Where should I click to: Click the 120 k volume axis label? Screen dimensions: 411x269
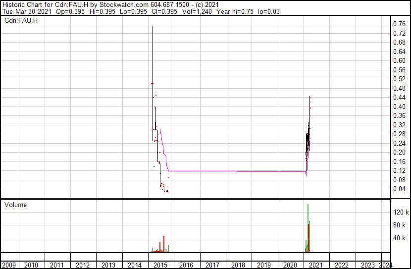coord(401,212)
